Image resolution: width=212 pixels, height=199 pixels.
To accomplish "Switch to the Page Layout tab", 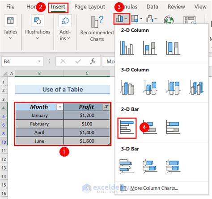I will 89,7.
